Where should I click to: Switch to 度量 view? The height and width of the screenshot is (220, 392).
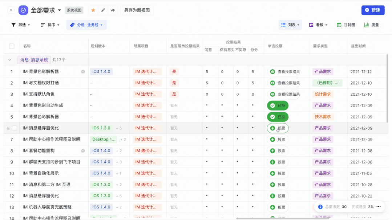372,25
